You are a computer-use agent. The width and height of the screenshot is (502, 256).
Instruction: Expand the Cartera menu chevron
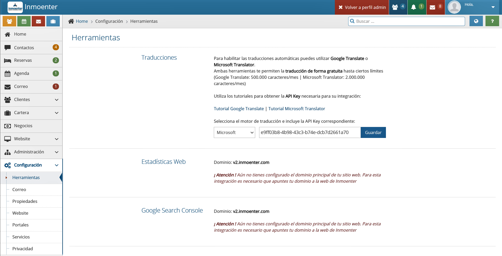pos(57,113)
